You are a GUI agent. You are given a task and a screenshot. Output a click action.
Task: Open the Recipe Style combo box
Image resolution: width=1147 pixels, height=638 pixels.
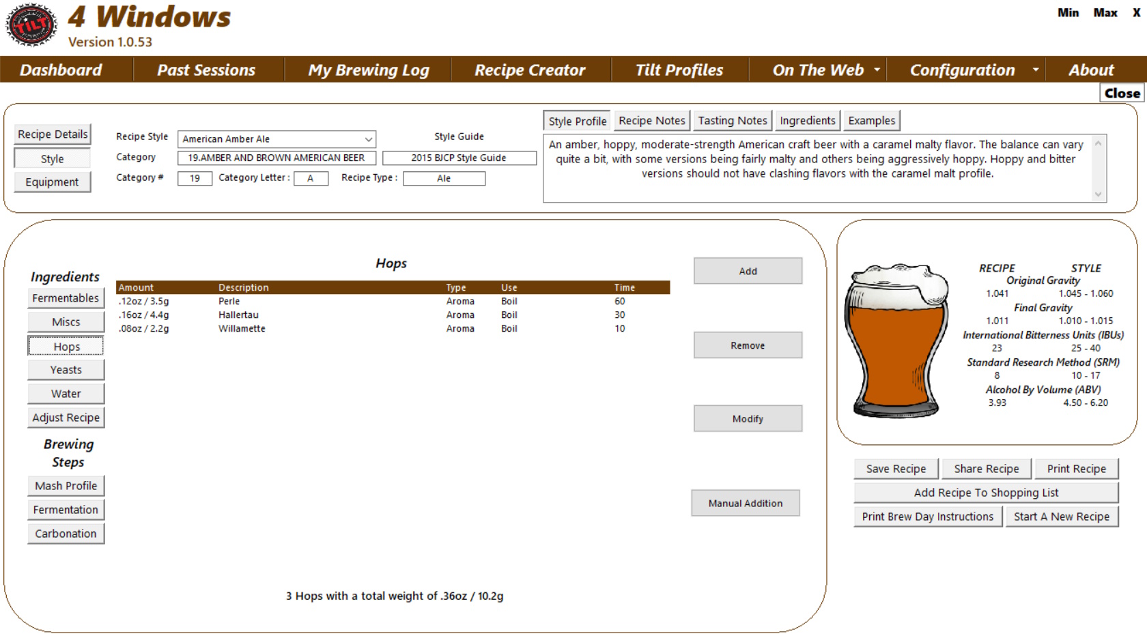(x=277, y=139)
